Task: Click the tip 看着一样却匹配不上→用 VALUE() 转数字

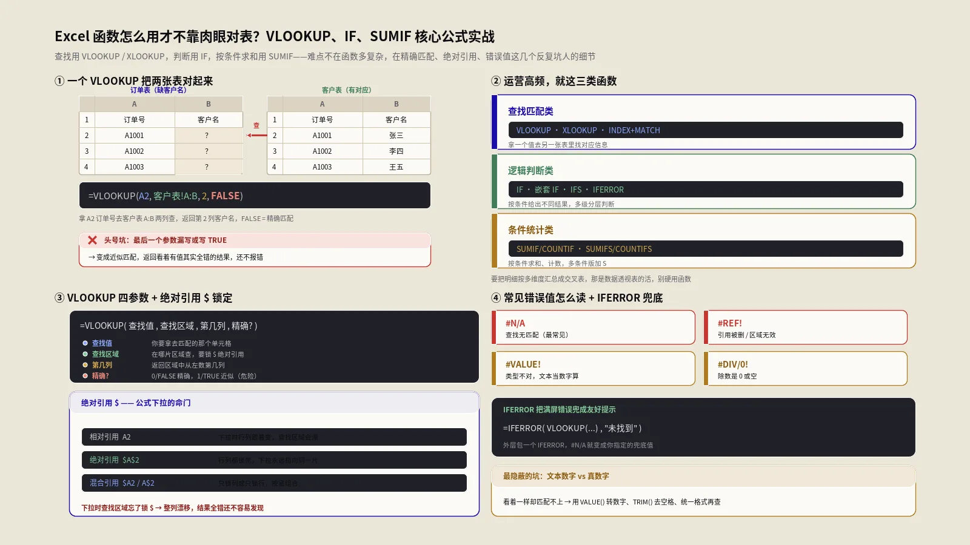Action: click(612, 502)
